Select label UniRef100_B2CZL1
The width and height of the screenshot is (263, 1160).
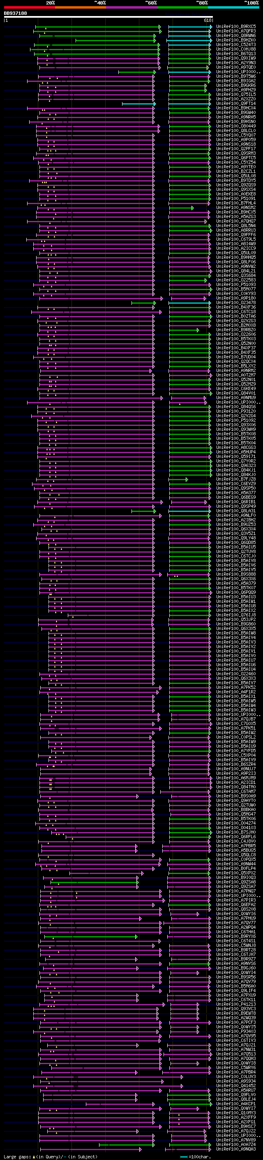(236, 172)
